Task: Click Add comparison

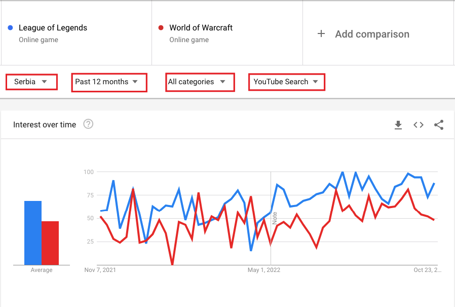Action: tap(372, 34)
